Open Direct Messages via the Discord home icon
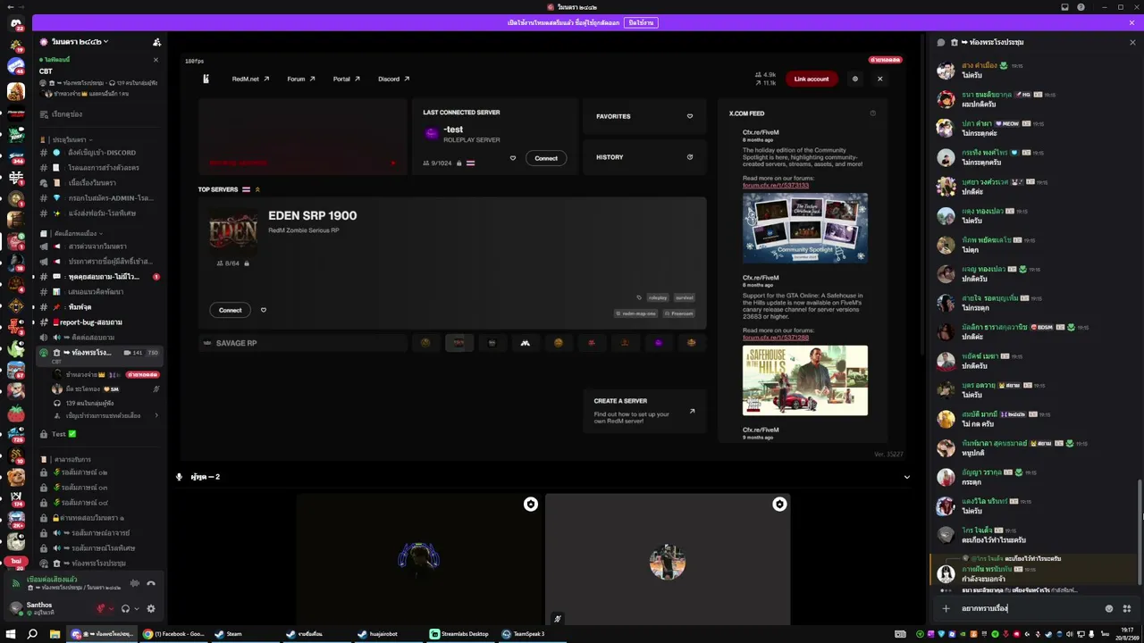The image size is (1144, 643). [x=16, y=23]
